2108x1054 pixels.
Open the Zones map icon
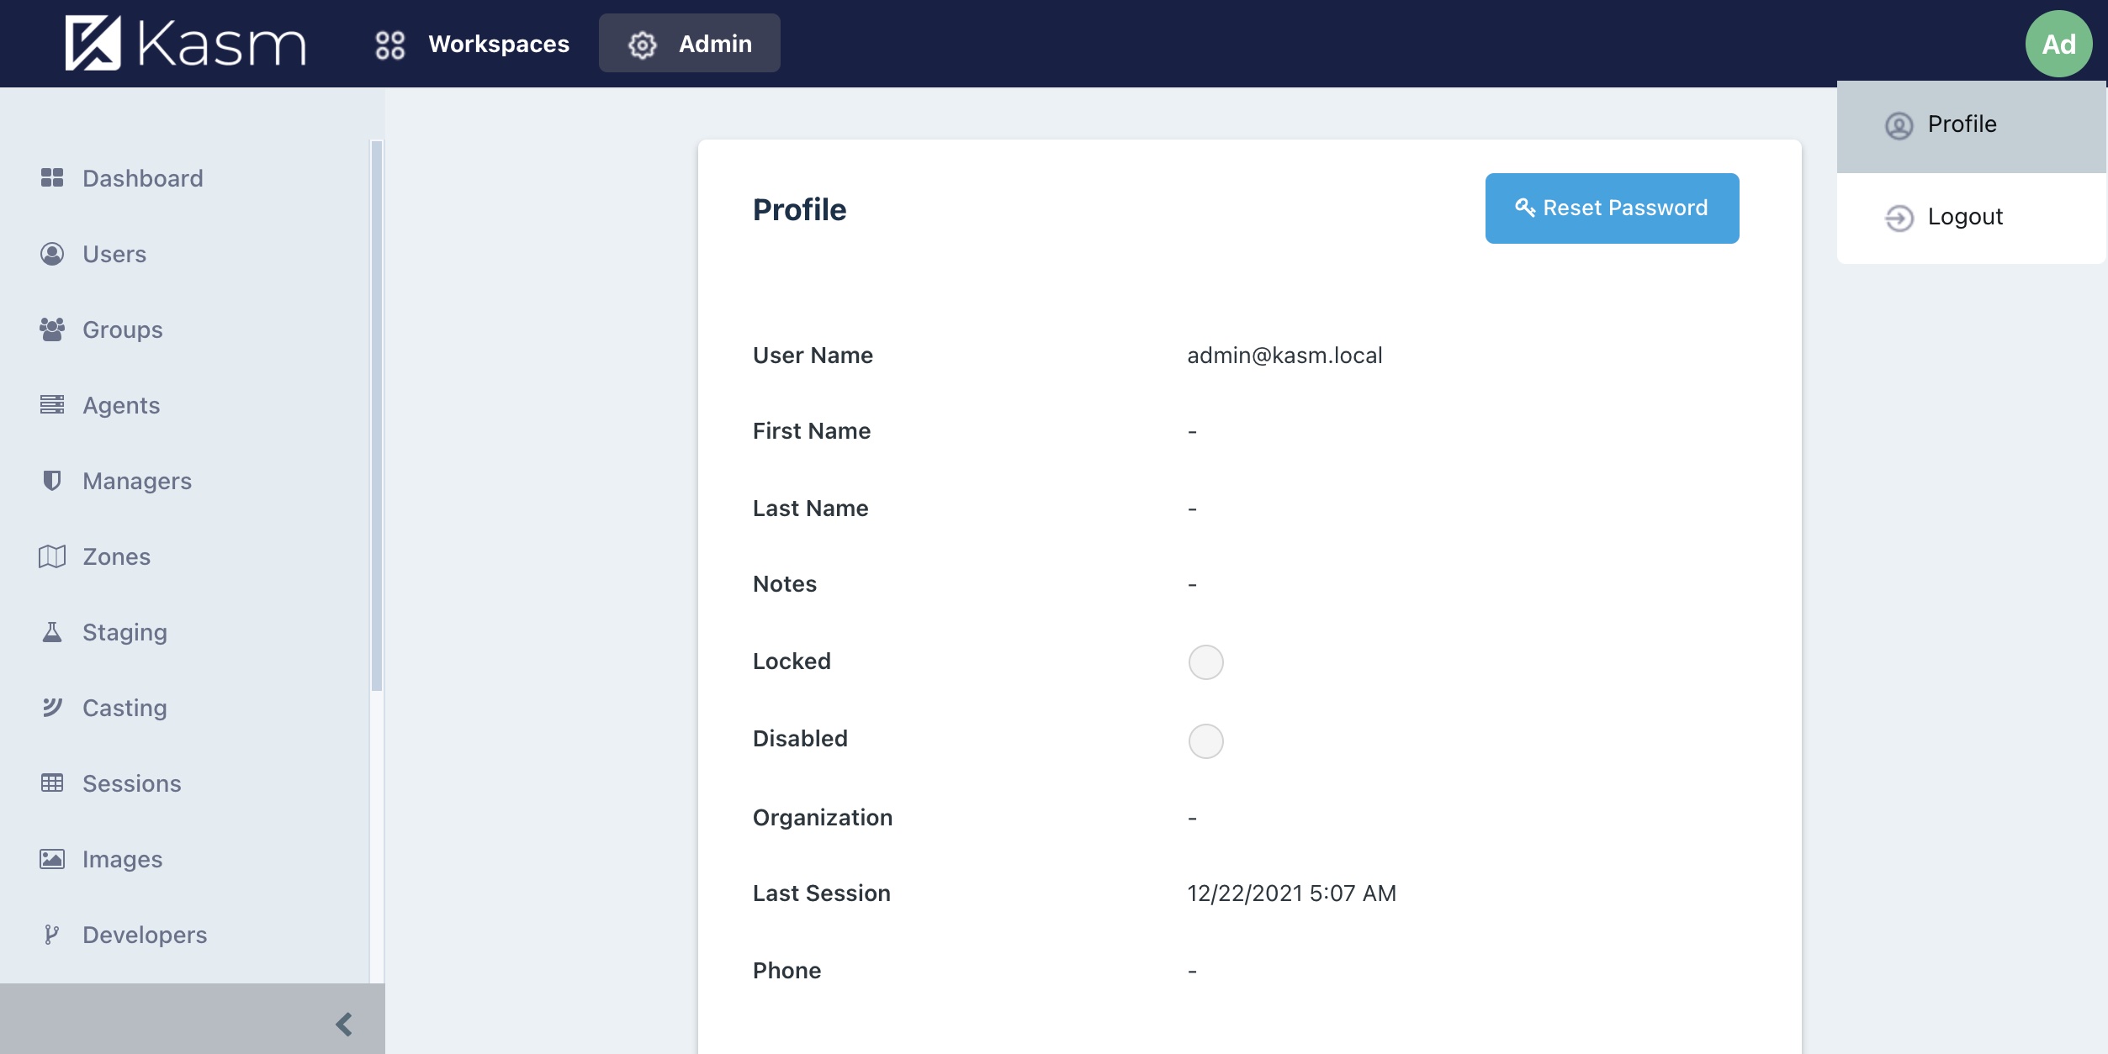pos(51,556)
